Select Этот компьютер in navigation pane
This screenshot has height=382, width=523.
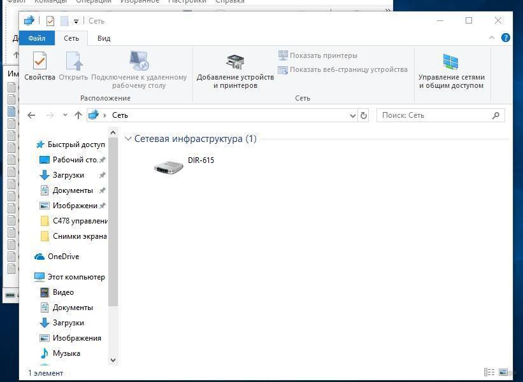69,277
